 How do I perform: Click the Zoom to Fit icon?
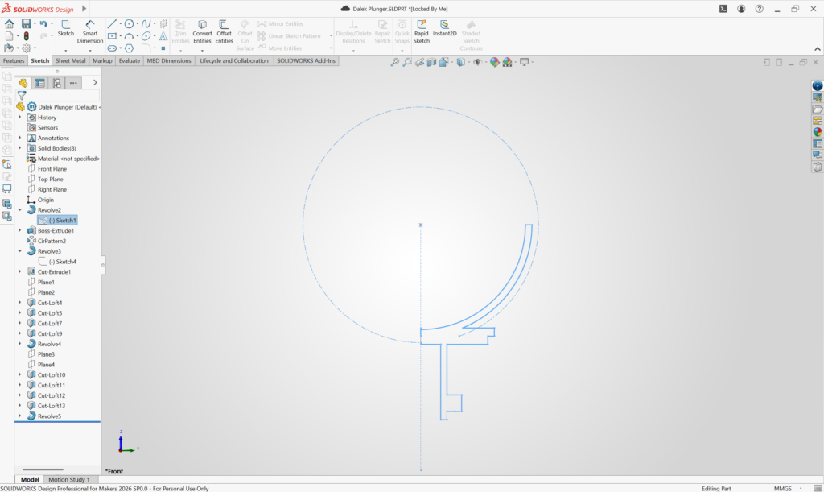pos(395,62)
